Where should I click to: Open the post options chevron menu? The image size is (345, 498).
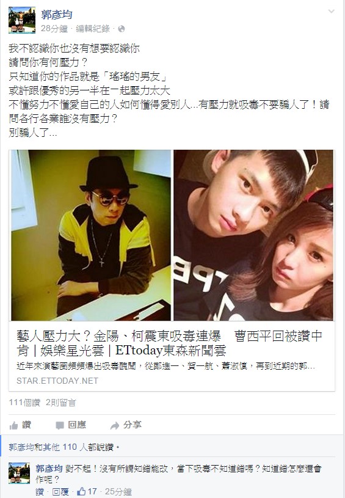tap(331, 12)
